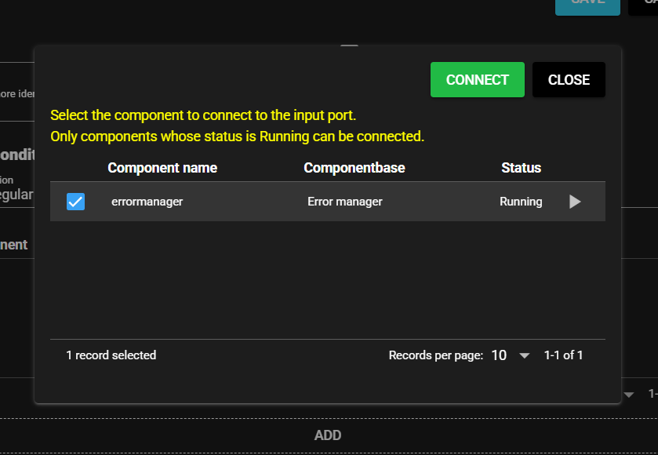This screenshot has height=455, width=658.
Task: Click the Error manager componentbase cell
Action: pos(344,202)
